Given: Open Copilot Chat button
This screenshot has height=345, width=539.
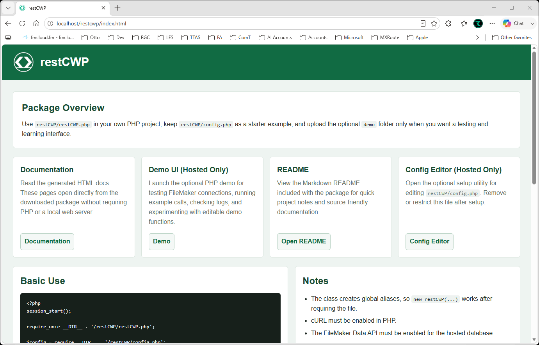Looking at the screenshot, I should click(x=513, y=23).
